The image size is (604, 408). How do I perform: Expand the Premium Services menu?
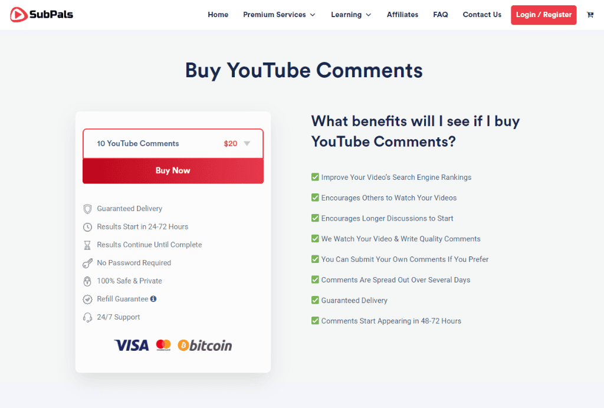coord(279,15)
